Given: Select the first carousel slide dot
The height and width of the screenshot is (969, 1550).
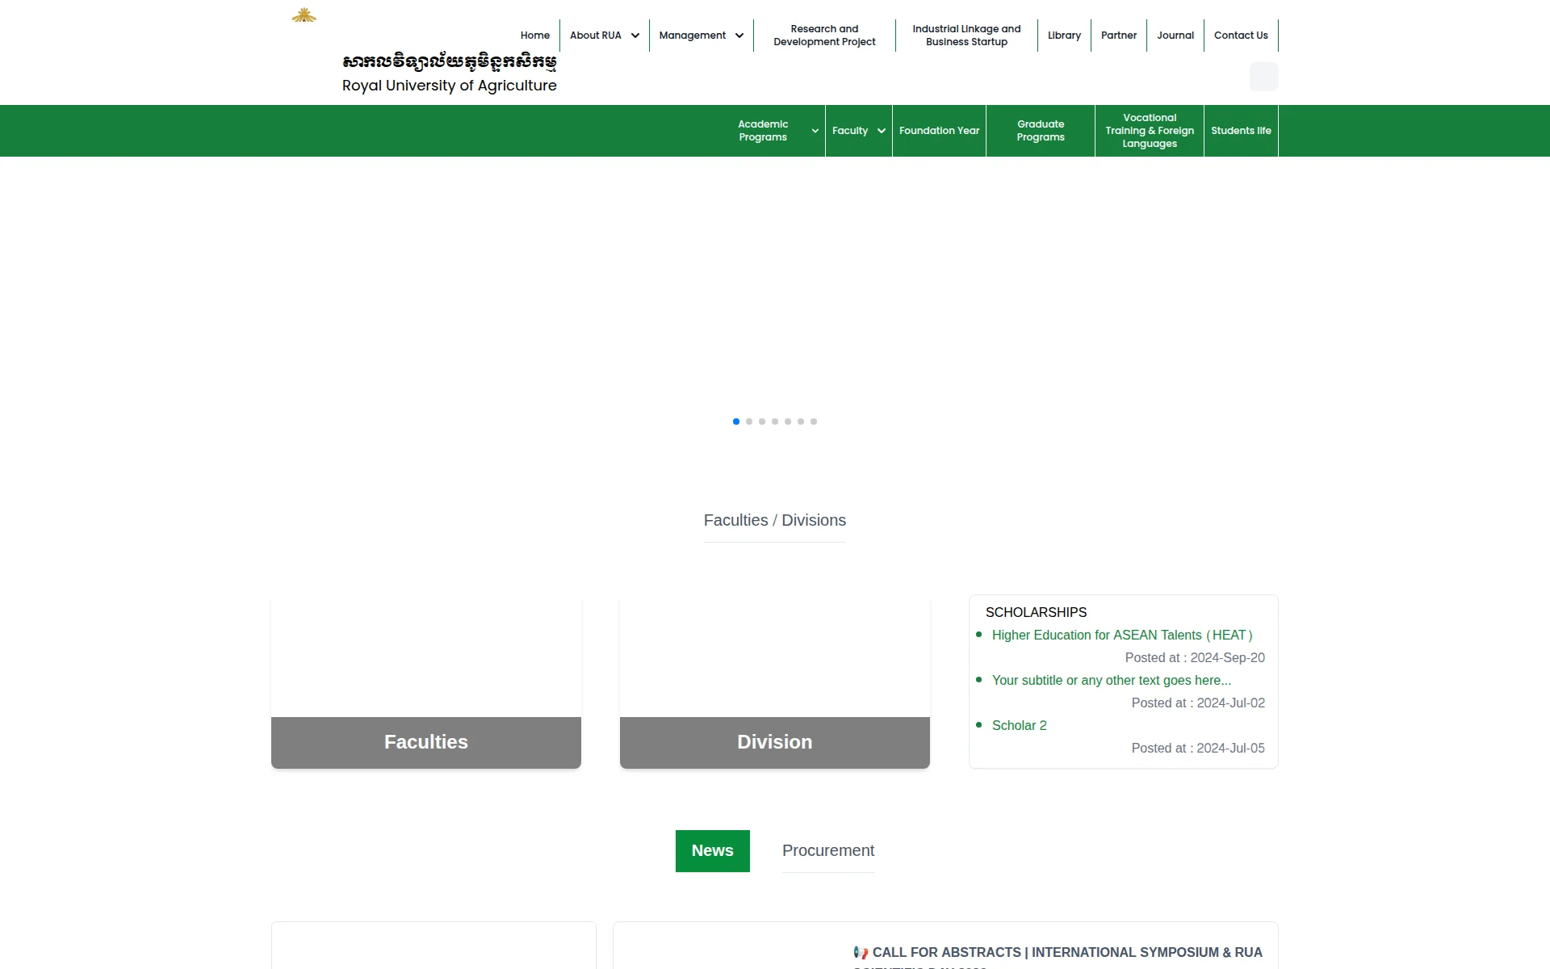Looking at the screenshot, I should (x=736, y=422).
